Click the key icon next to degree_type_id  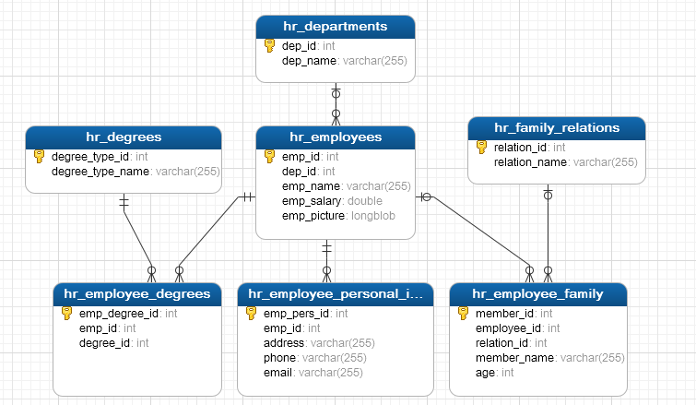[x=40, y=156]
